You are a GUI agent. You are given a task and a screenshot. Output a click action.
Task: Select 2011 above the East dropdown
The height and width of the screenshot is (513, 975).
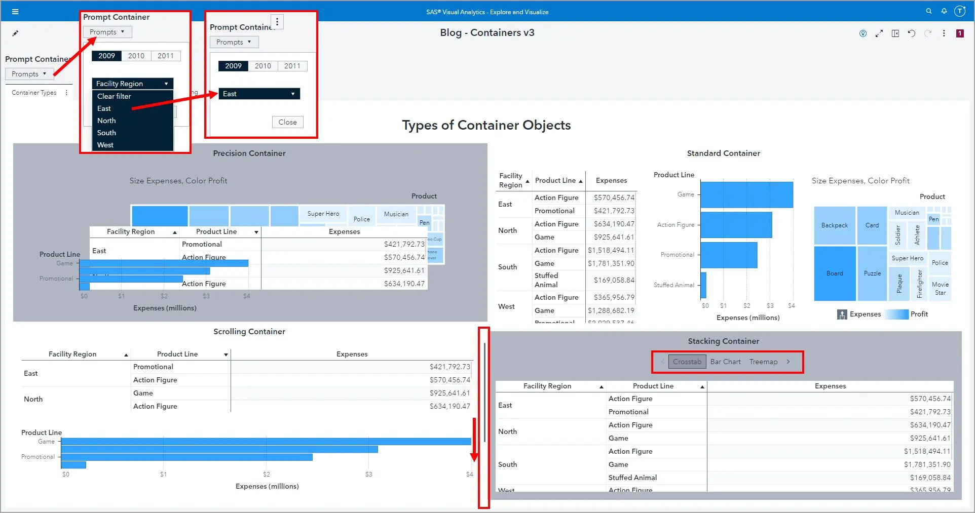click(x=292, y=66)
